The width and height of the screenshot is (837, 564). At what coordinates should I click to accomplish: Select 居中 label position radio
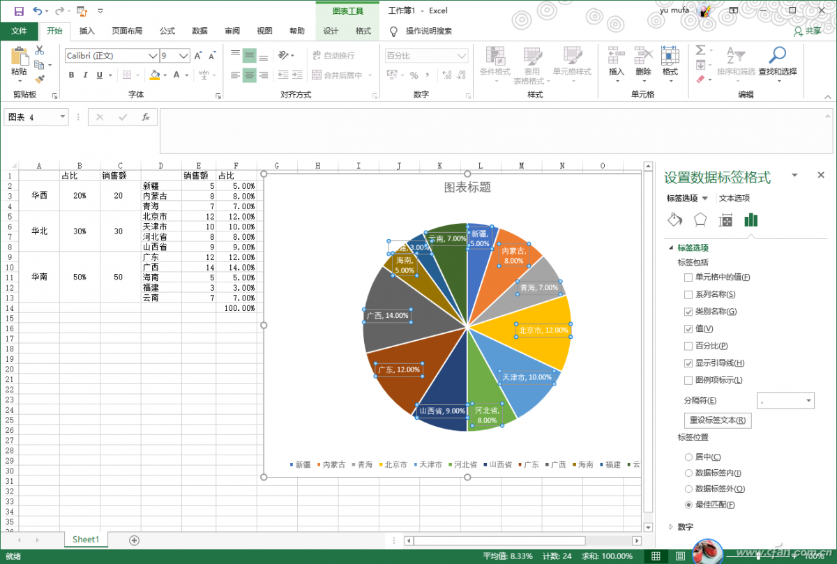pyautogui.click(x=689, y=457)
